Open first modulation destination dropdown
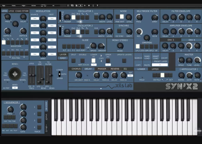 click(52, 19)
